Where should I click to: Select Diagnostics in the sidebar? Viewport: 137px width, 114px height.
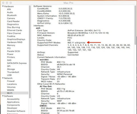[x=13, y=24]
